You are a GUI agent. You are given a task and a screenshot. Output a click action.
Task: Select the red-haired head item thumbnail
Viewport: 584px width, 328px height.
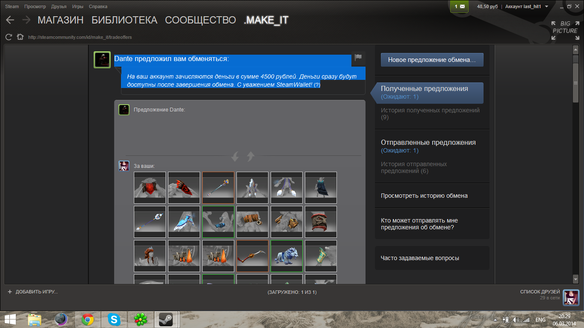[x=150, y=256]
